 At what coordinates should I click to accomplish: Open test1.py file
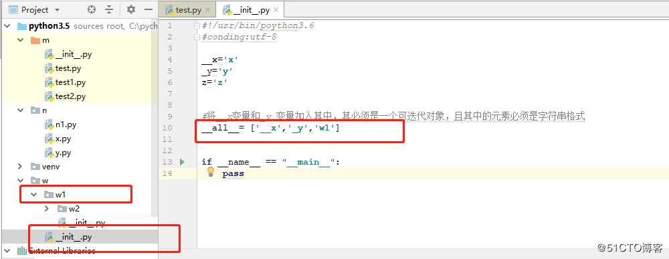coord(70,82)
